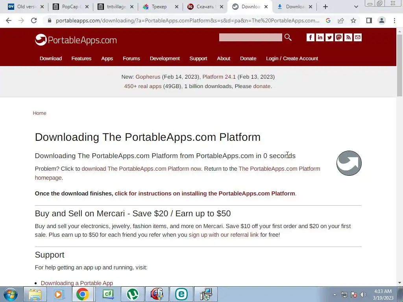Click the share page icon
This screenshot has width=403, height=302.
pos(341,20)
